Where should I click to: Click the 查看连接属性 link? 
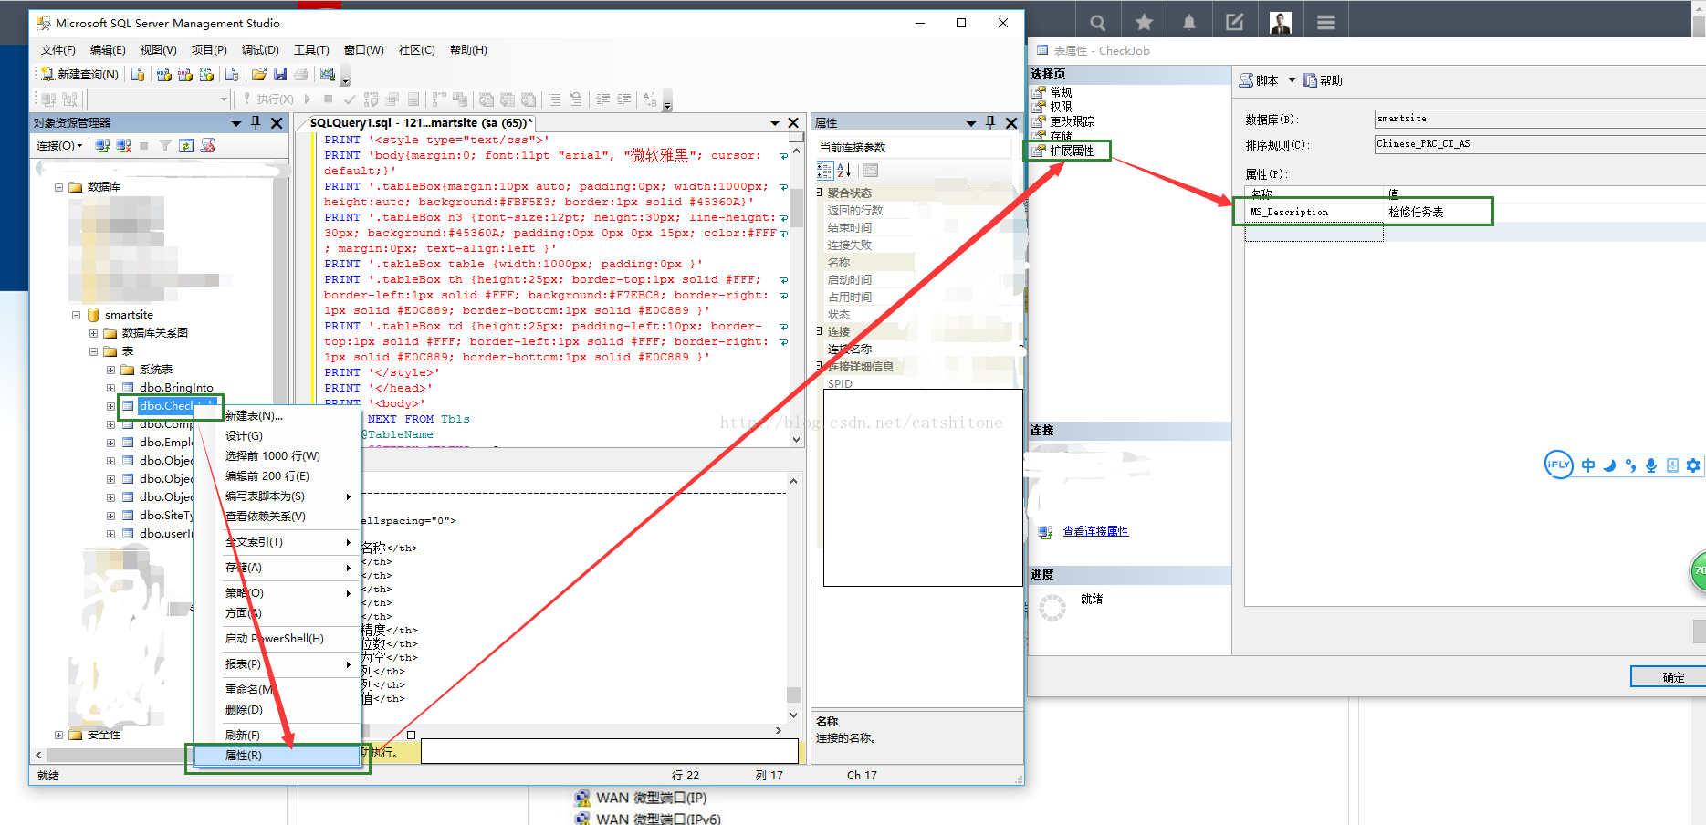[x=1095, y=531]
